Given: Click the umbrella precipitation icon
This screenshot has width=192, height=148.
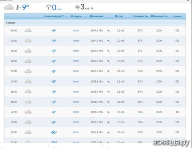Looking at the screenshot, I should click(x=48, y=7).
